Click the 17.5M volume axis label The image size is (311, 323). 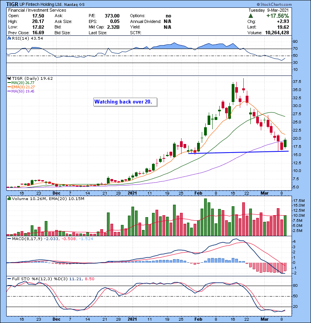(x=299, y=201)
